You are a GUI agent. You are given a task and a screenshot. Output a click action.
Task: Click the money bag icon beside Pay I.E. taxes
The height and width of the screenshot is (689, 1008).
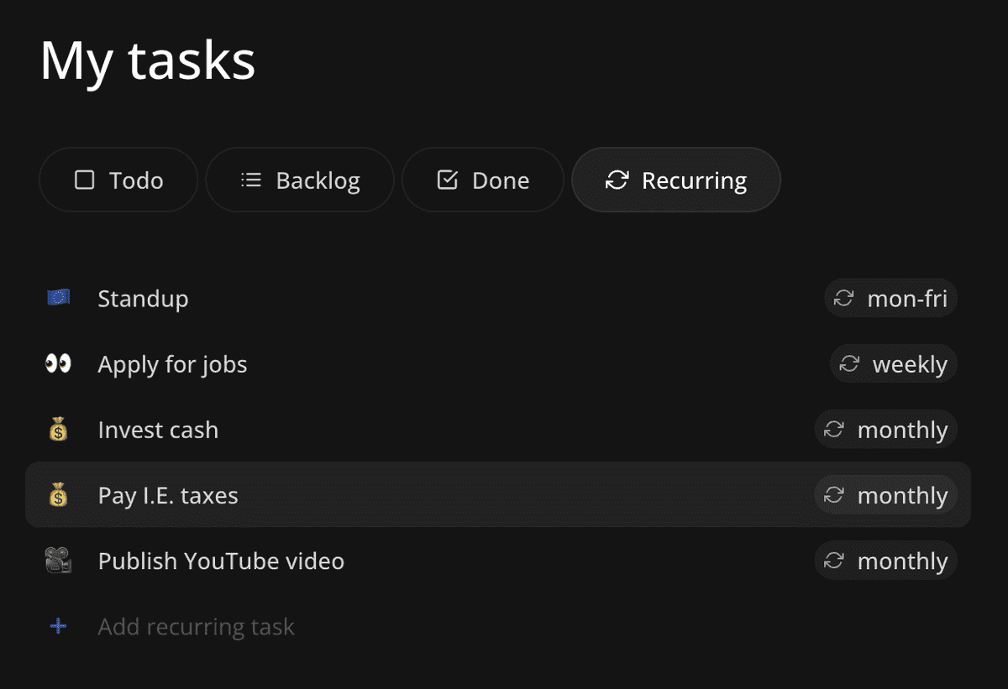click(x=58, y=495)
